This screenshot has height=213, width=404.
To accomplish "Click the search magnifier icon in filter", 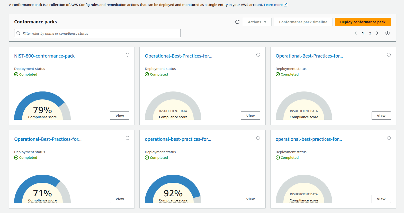I will click(x=18, y=33).
